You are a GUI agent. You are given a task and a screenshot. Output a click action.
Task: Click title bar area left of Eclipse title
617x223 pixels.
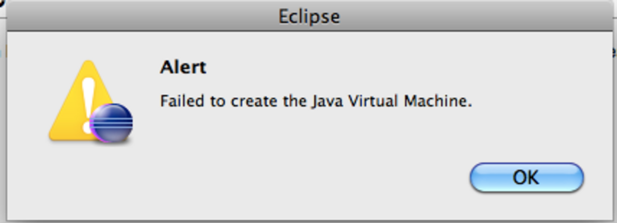(142, 17)
